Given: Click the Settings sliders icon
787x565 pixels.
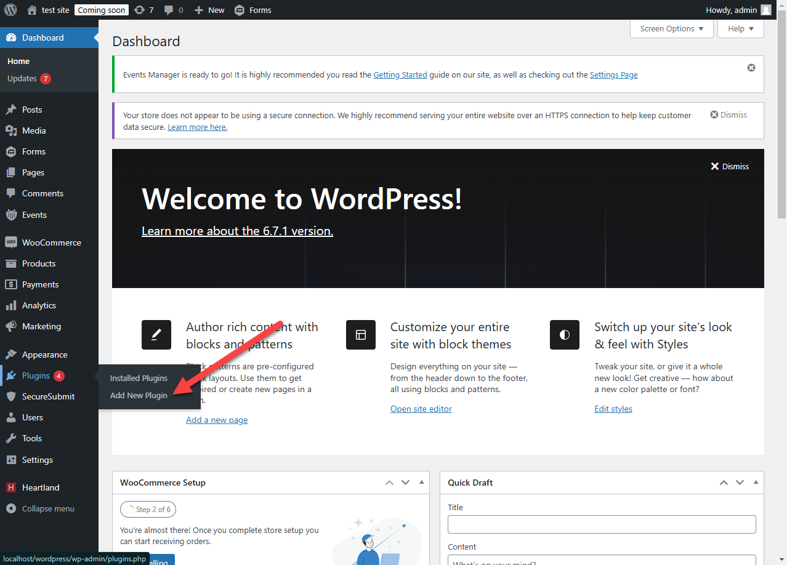Looking at the screenshot, I should click(x=11, y=460).
